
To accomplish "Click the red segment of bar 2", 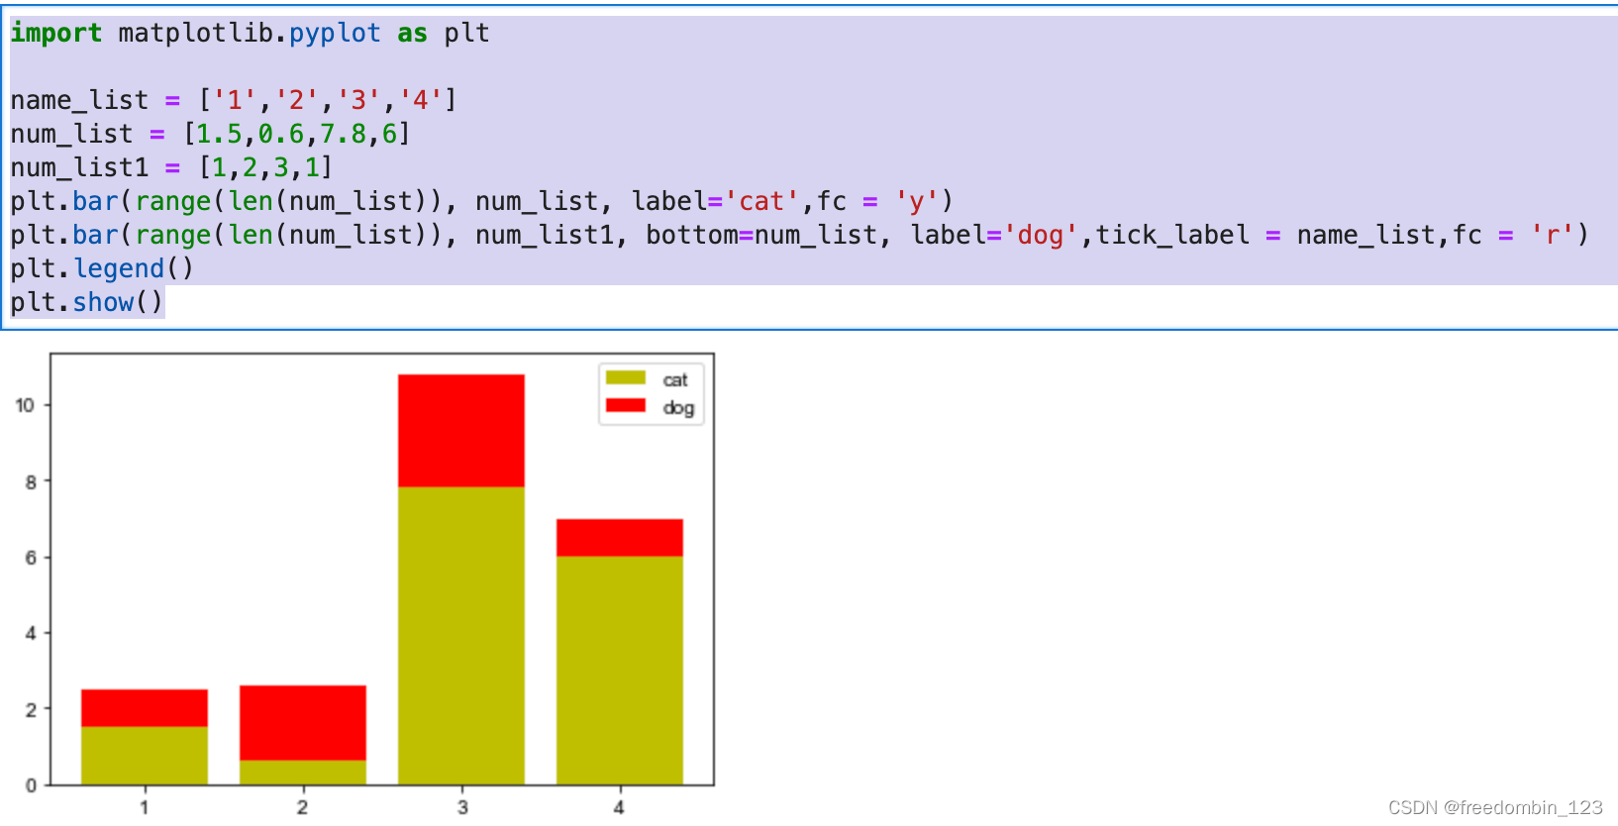I will [303, 723].
